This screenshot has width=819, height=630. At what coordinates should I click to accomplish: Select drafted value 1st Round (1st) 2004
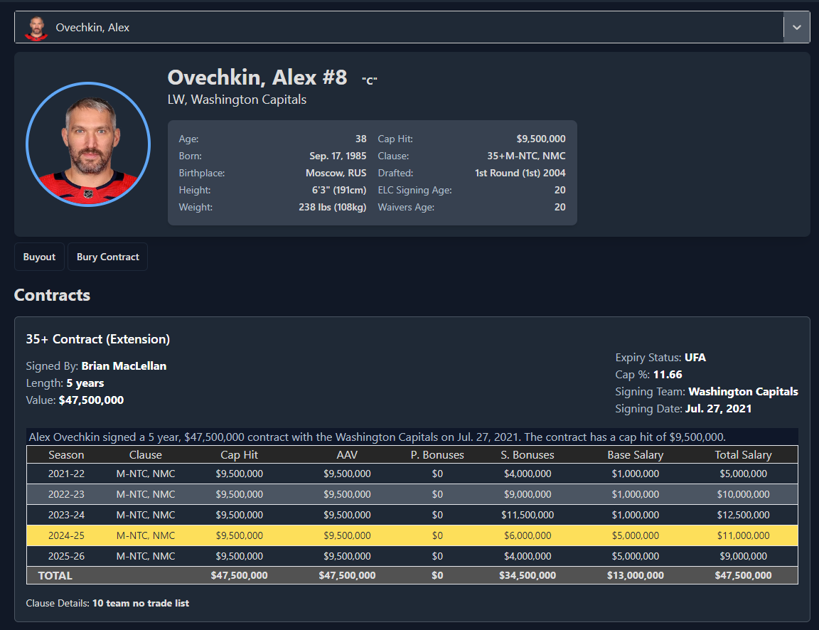520,173
